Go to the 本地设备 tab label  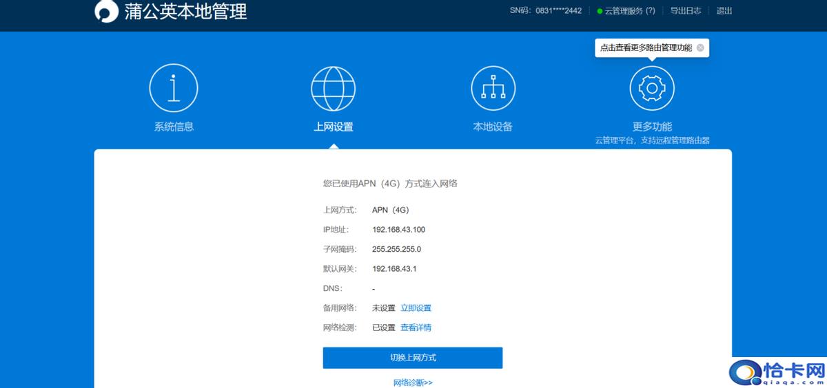(x=493, y=127)
